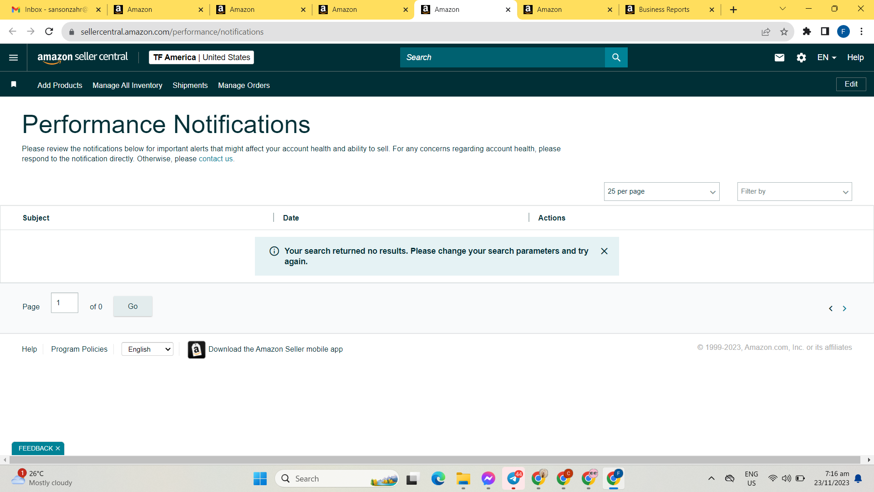
Task: Open the browser extensions puzzle icon
Action: click(807, 31)
